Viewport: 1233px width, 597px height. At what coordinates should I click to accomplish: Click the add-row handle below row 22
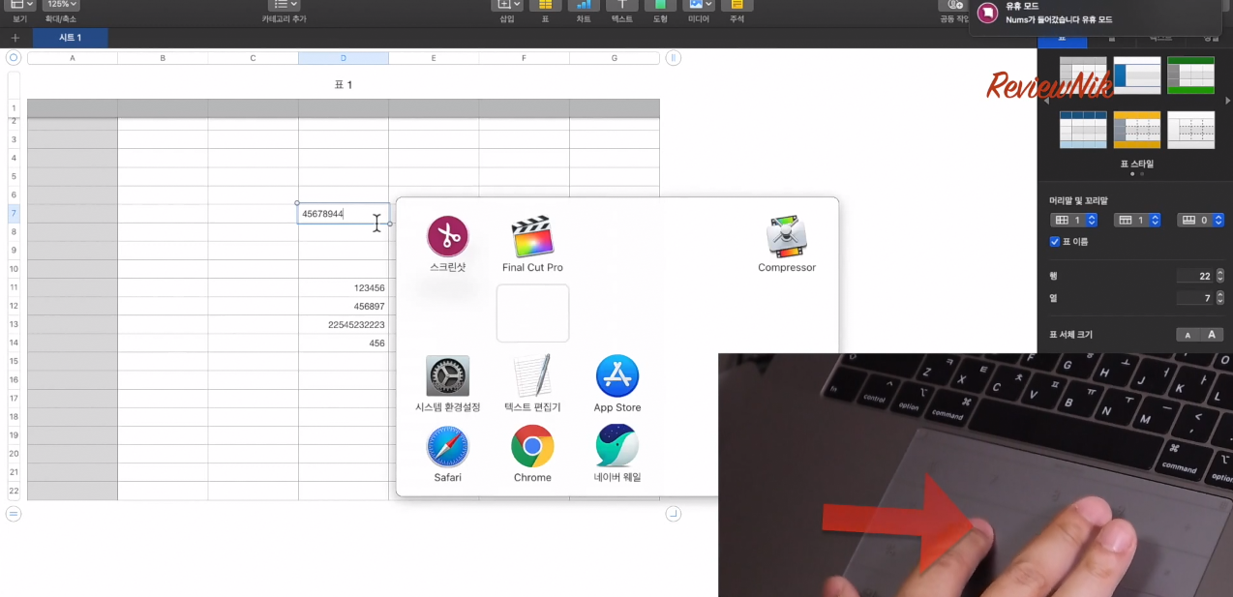14,514
